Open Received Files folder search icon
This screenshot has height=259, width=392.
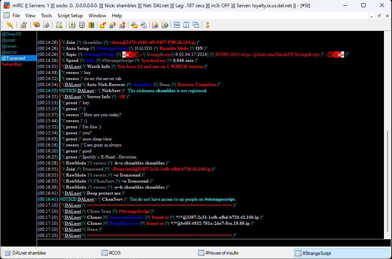click(x=134, y=25)
